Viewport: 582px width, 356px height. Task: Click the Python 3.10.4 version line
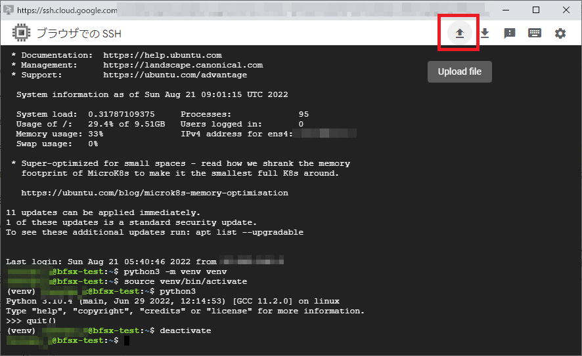click(173, 301)
